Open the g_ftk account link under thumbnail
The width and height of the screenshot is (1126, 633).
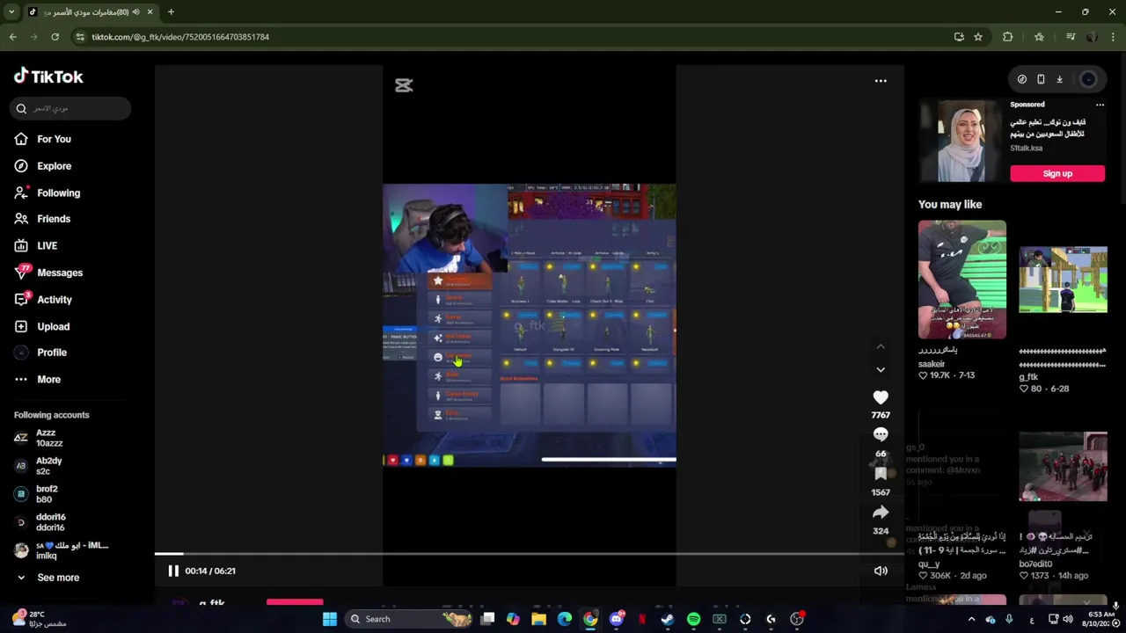click(x=1028, y=377)
